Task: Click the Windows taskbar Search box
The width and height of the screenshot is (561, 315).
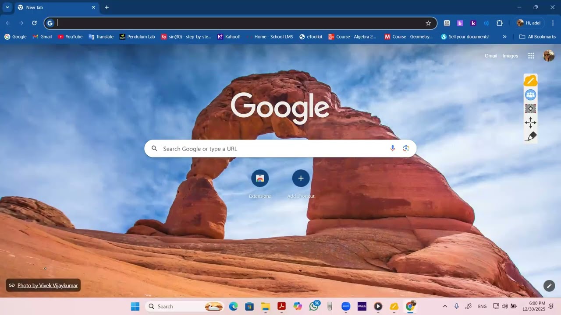Action: pyautogui.click(x=184, y=306)
